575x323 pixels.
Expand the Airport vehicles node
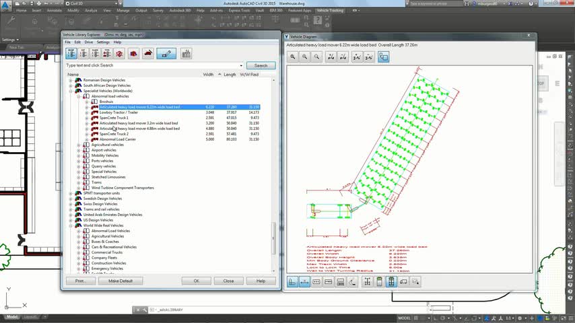point(79,150)
